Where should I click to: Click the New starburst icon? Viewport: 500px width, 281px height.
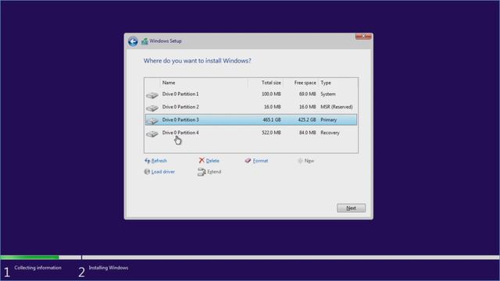click(x=300, y=161)
